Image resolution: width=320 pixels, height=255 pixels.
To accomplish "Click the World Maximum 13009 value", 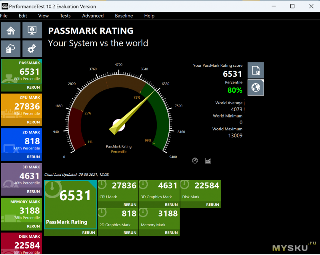I will pos(235,135).
